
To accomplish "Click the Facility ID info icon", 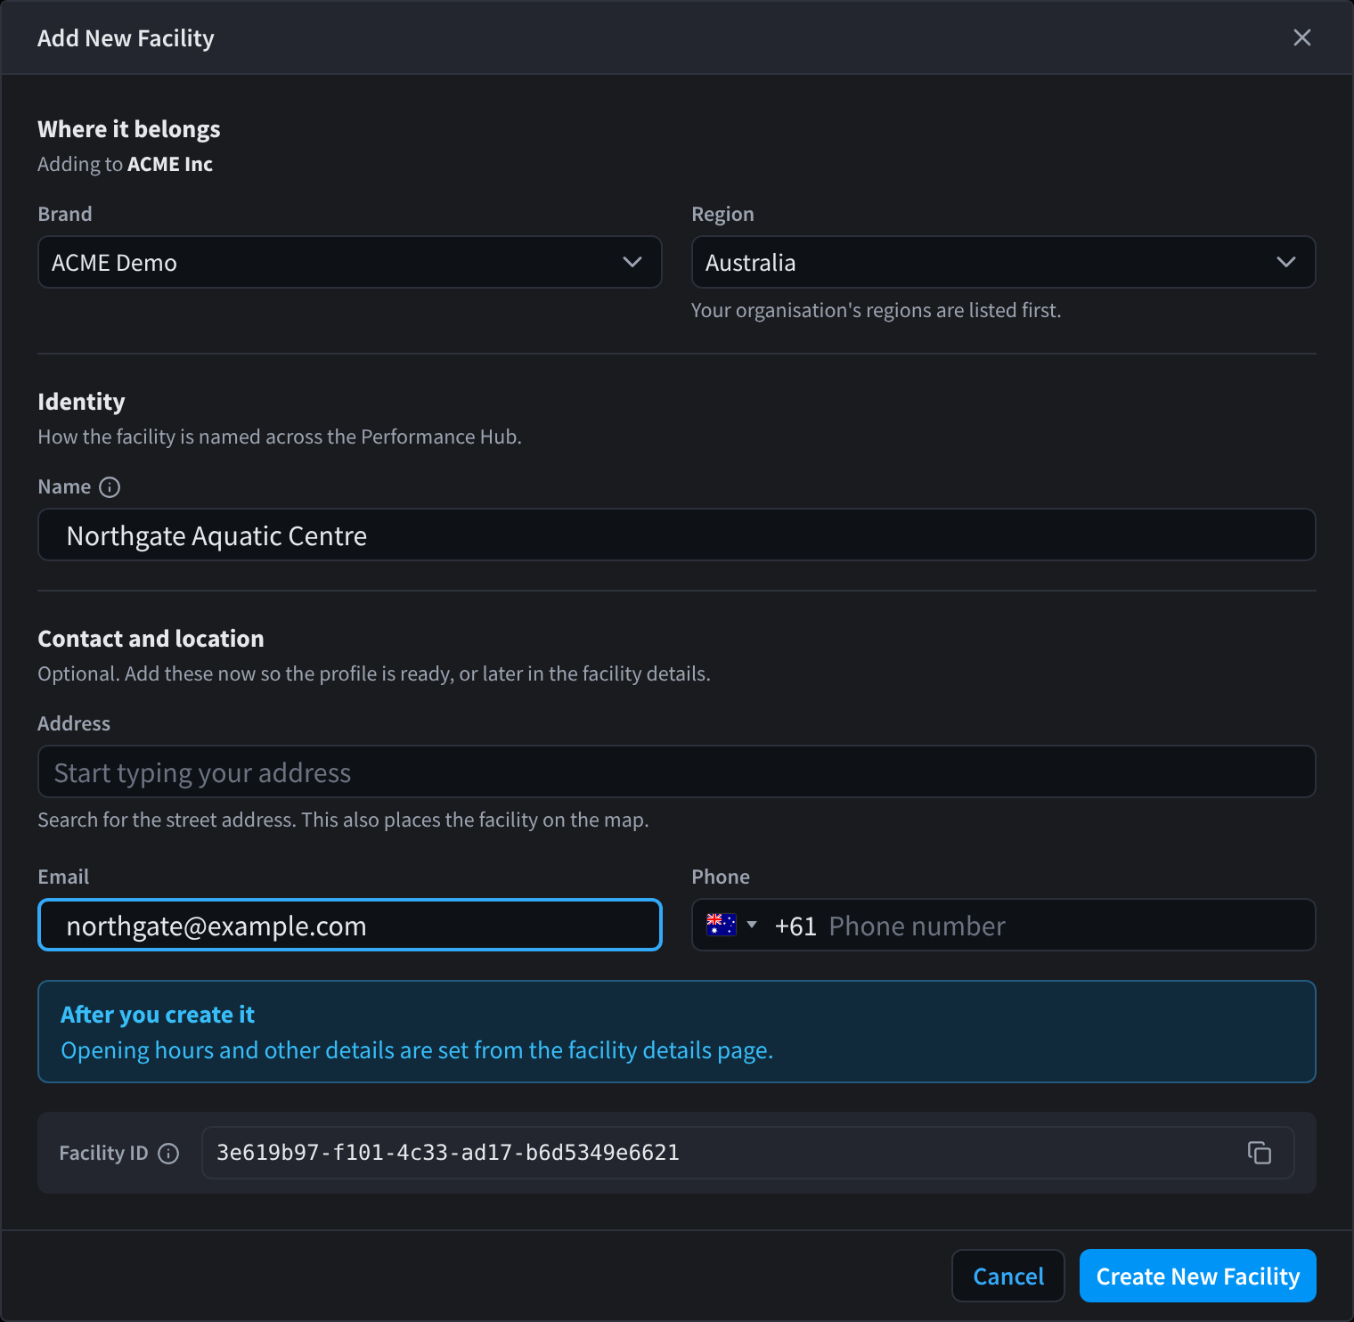I will pos(168,1154).
